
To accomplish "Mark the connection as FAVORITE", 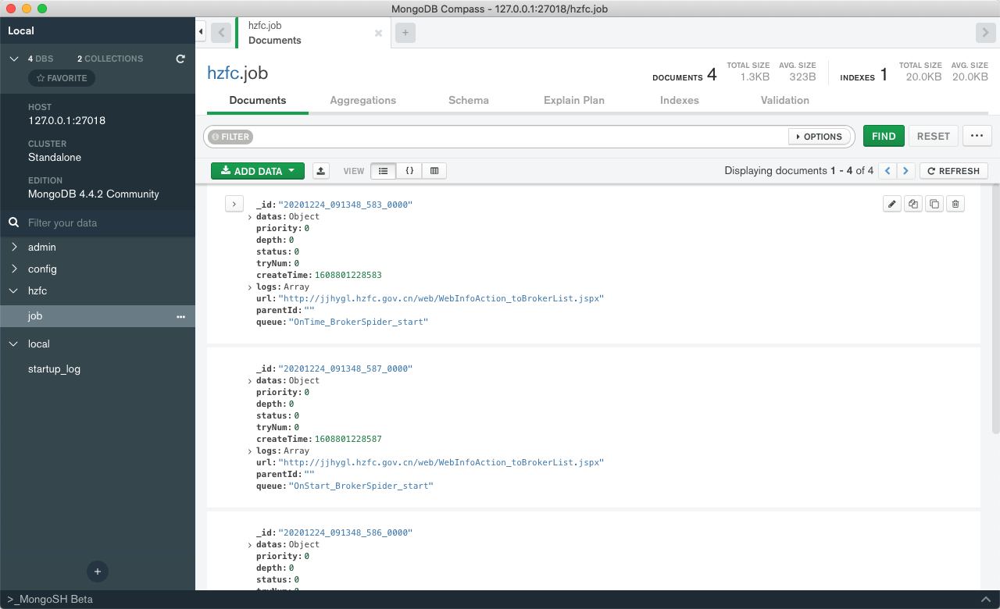I will (62, 78).
